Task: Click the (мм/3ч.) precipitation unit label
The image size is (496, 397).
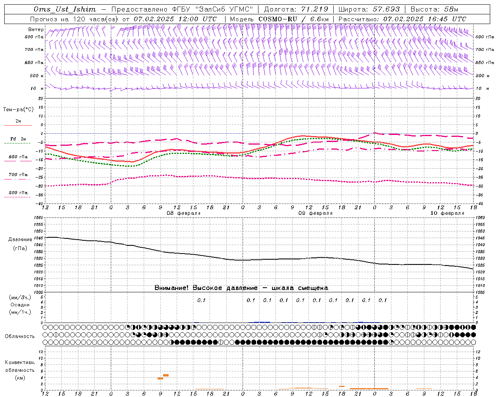Action: [x=20, y=297]
